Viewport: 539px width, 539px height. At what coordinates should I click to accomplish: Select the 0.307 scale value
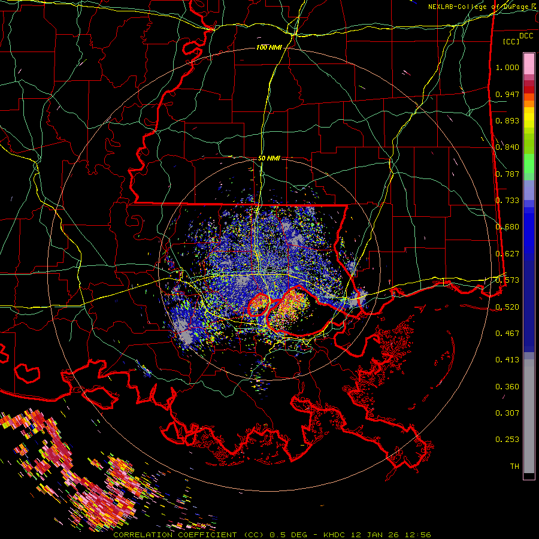click(507, 413)
